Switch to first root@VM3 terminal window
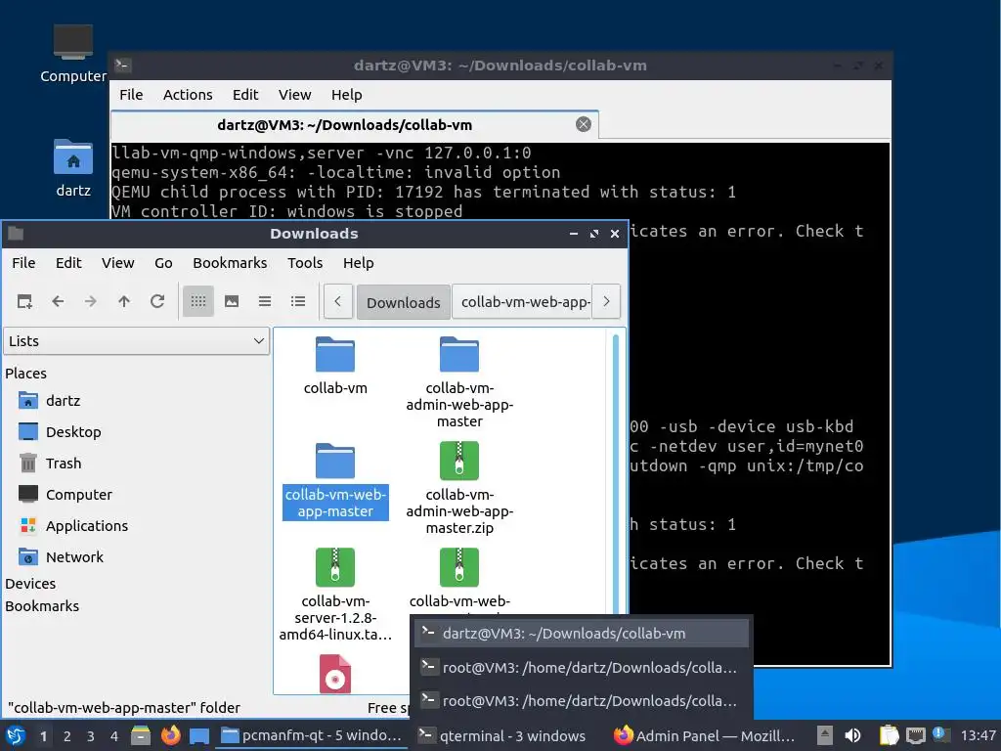 click(582, 667)
